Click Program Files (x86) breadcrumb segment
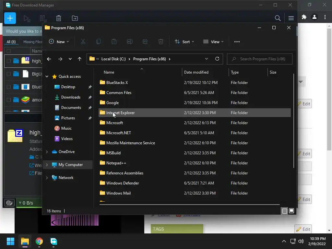This screenshot has width=332, height=249. (x=149, y=59)
